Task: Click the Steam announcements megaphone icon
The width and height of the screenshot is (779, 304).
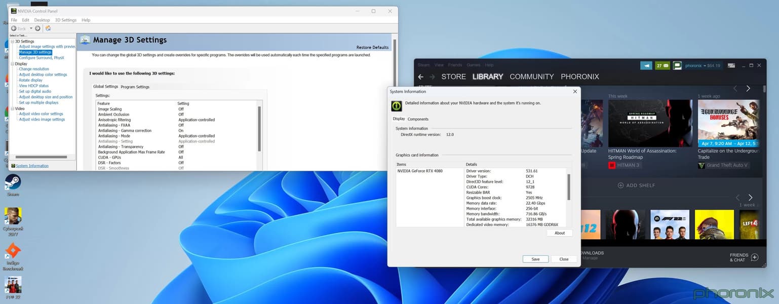Action: (x=646, y=65)
